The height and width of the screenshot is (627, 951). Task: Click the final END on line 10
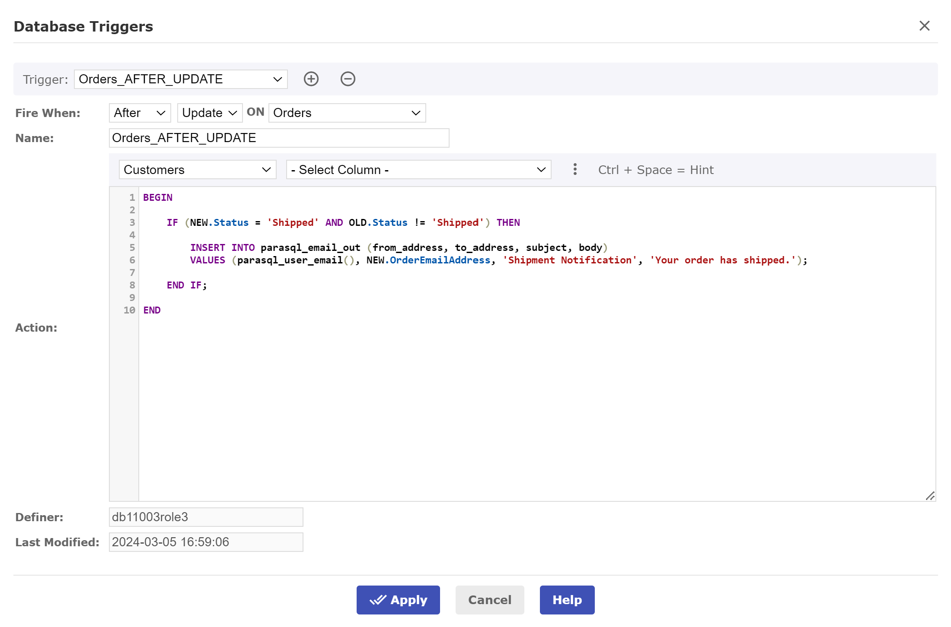(152, 310)
